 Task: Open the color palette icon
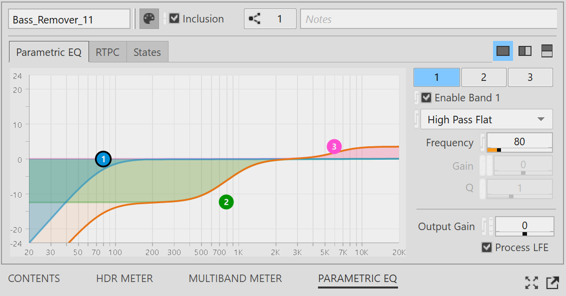[149, 19]
